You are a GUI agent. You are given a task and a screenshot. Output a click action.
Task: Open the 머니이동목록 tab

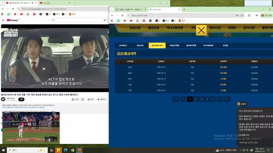(208, 45)
